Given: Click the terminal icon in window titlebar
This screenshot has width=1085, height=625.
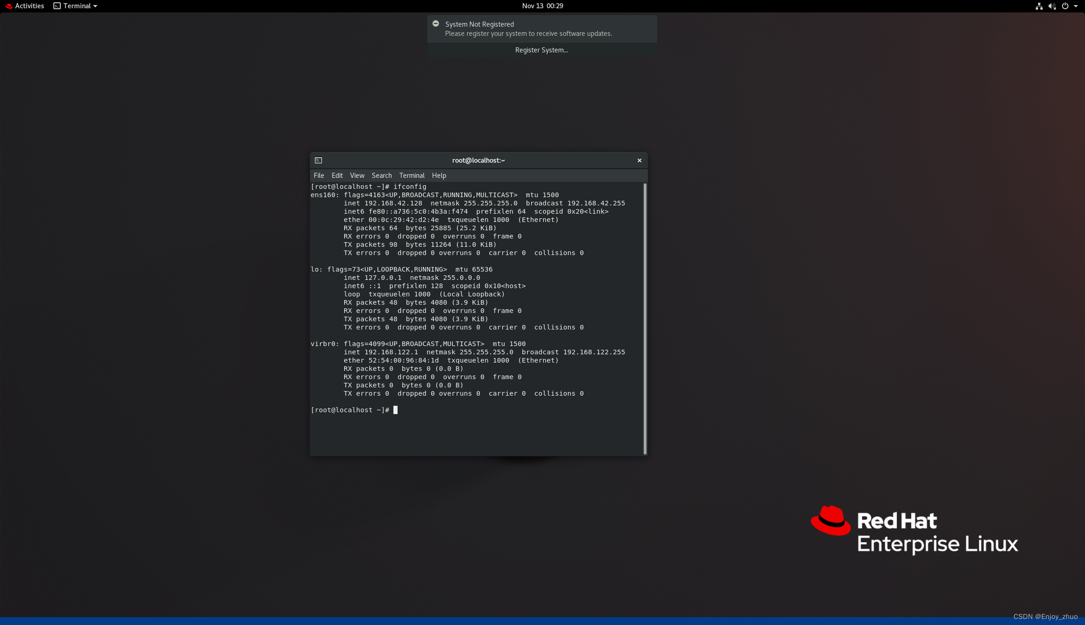Looking at the screenshot, I should (x=318, y=160).
